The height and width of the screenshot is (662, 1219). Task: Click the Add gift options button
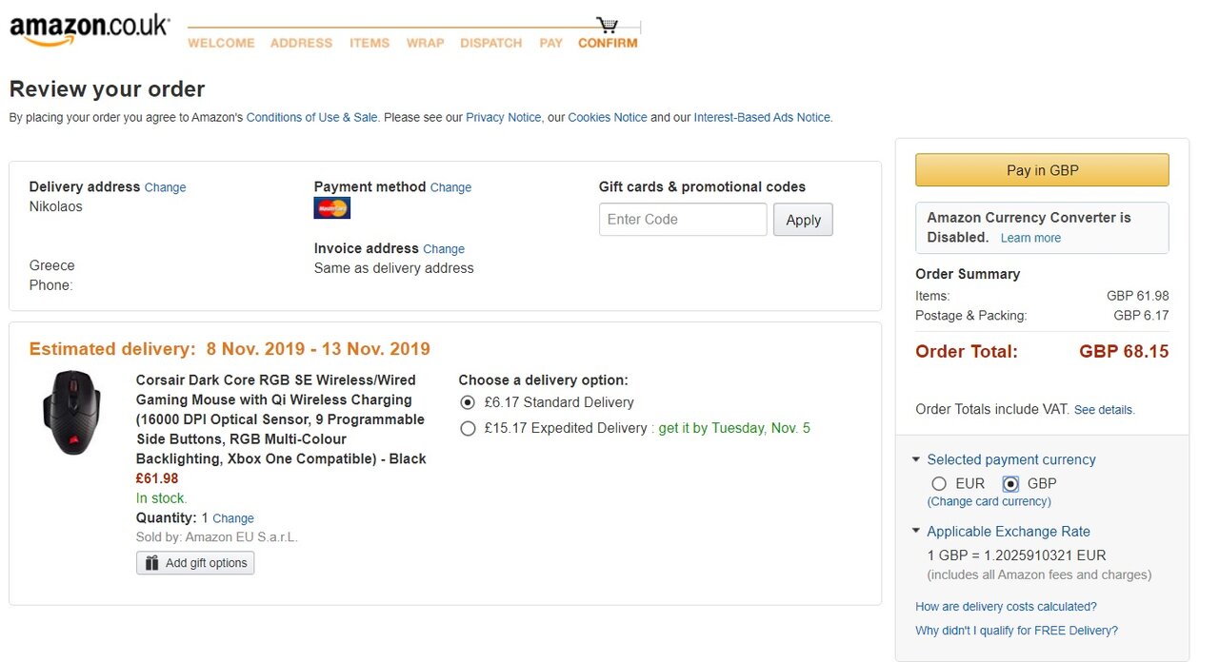[x=195, y=563]
